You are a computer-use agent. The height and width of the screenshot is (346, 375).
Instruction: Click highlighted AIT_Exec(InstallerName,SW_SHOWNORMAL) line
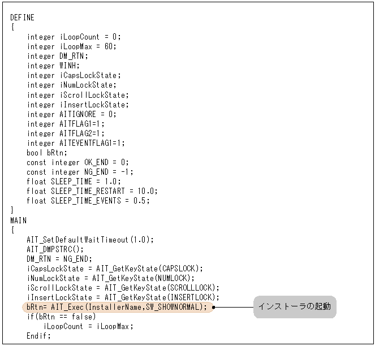click(x=117, y=307)
